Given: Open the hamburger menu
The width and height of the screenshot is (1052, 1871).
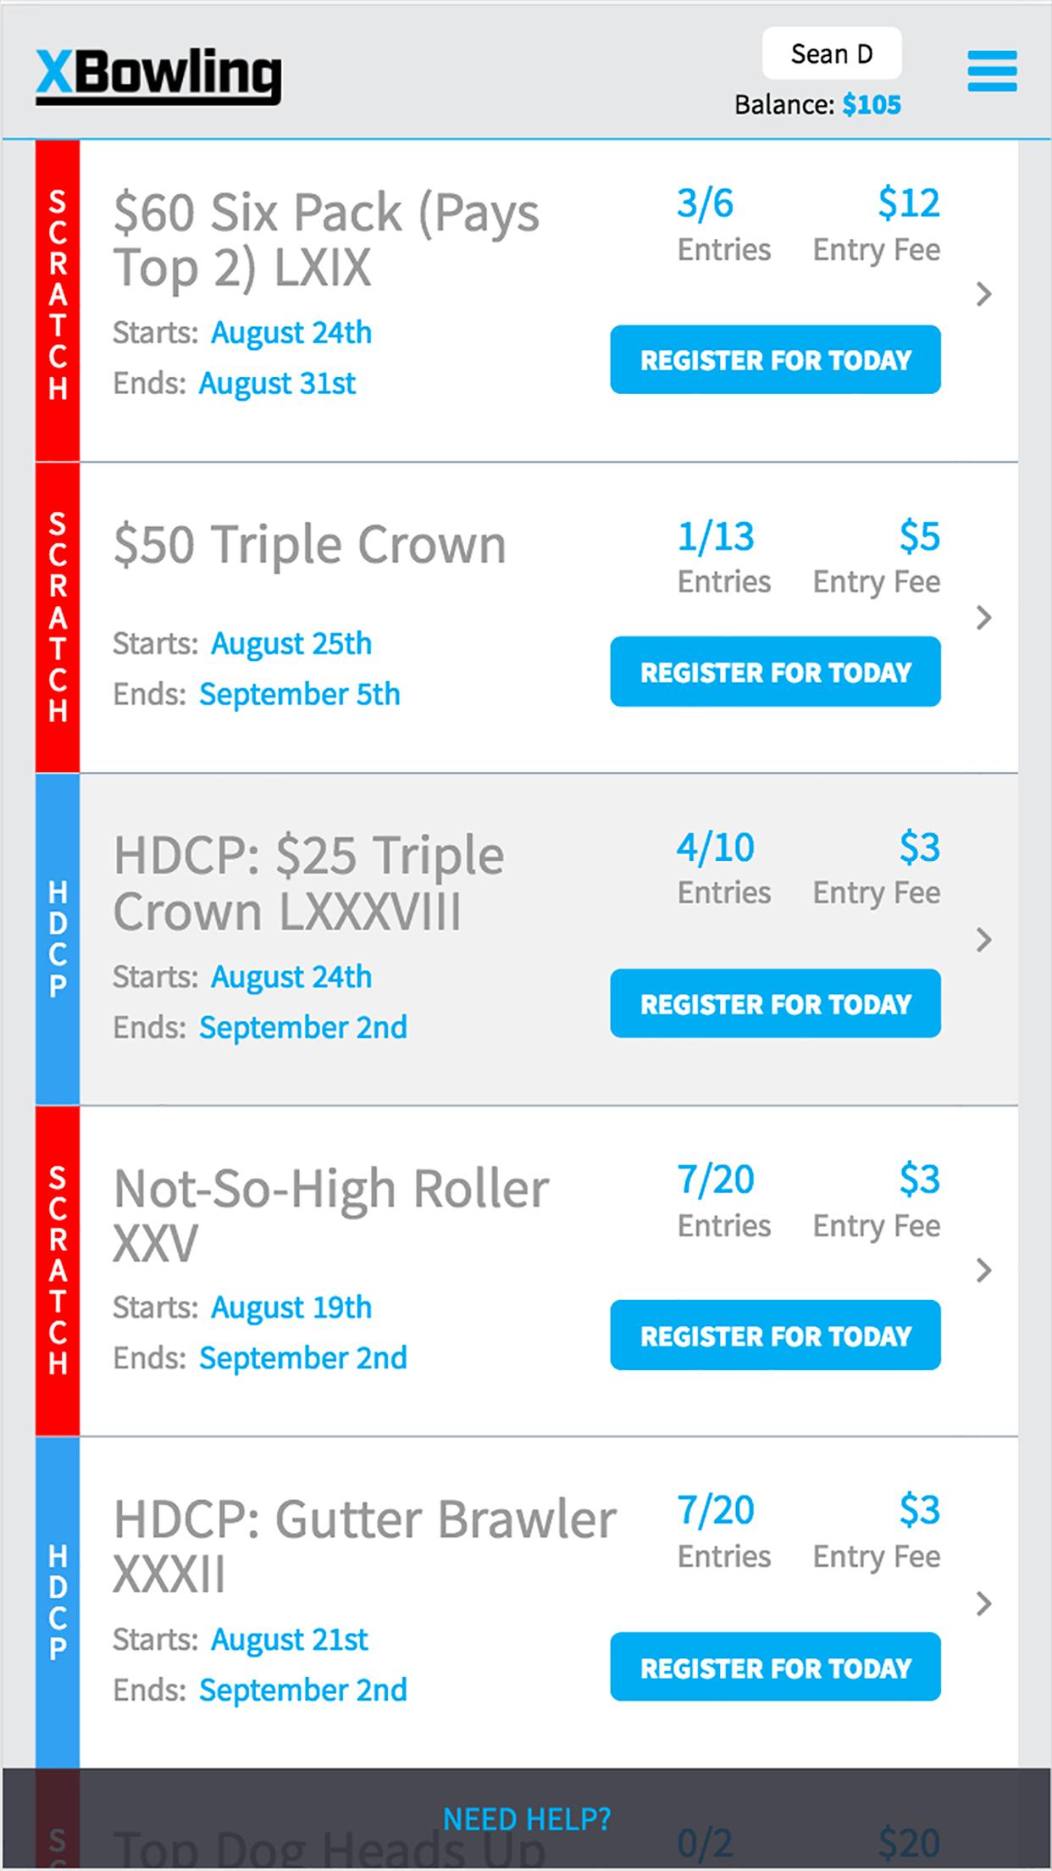Looking at the screenshot, I should [x=992, y=71].
